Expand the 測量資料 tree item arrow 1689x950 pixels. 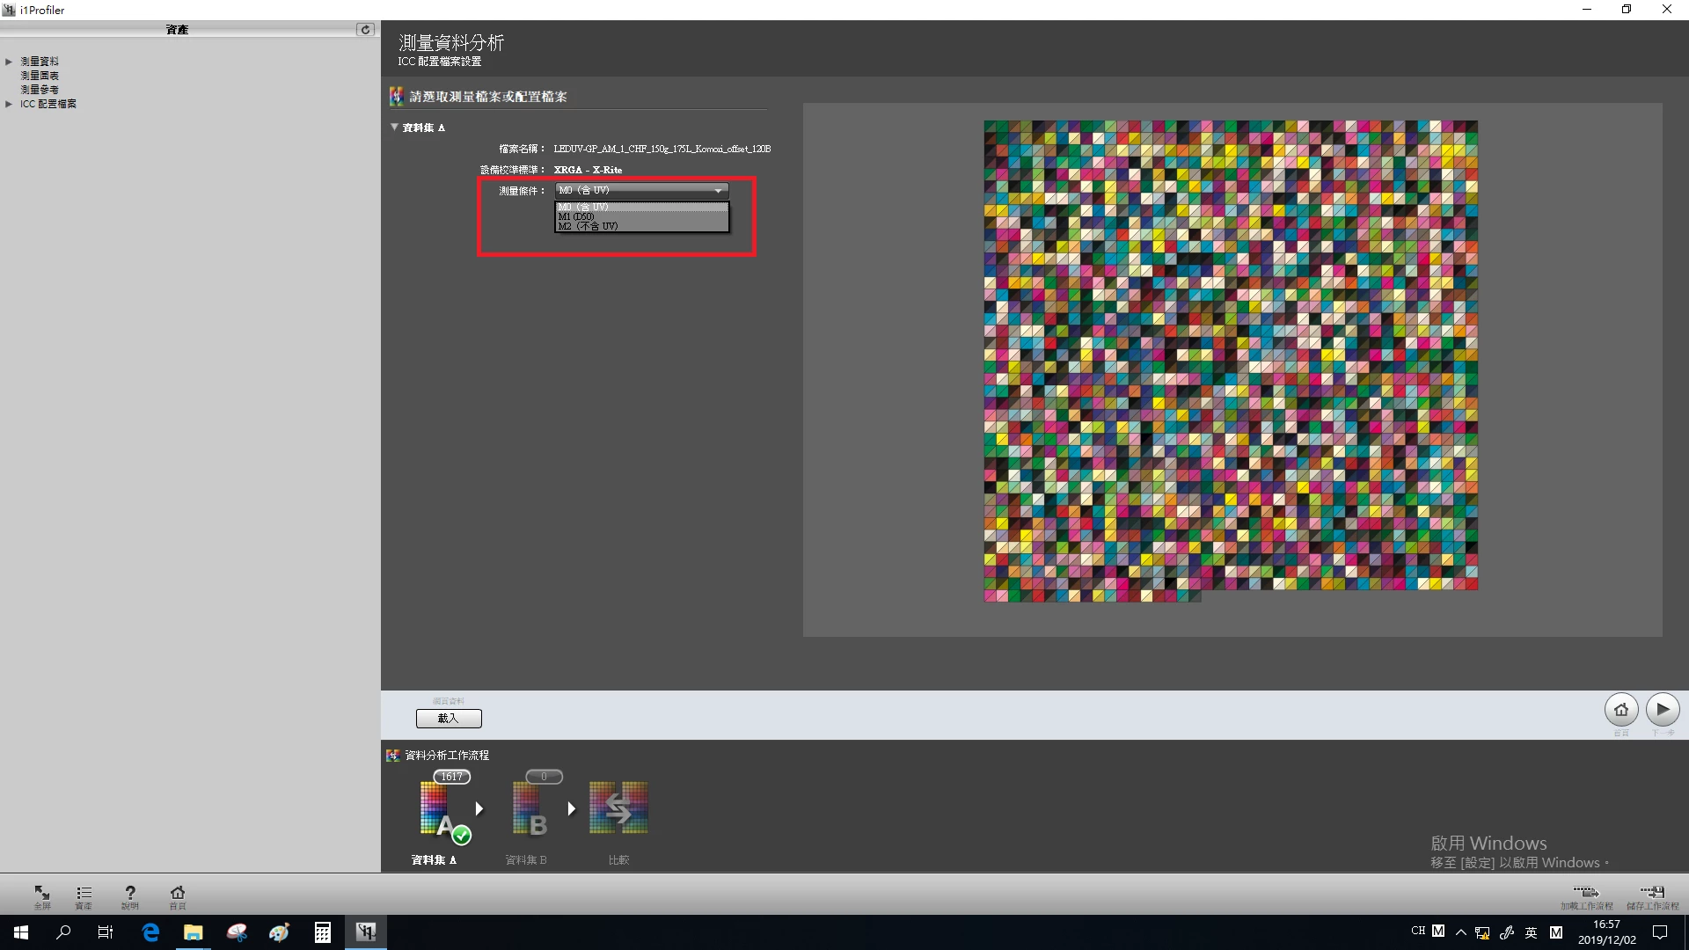(x=9, y=62)
